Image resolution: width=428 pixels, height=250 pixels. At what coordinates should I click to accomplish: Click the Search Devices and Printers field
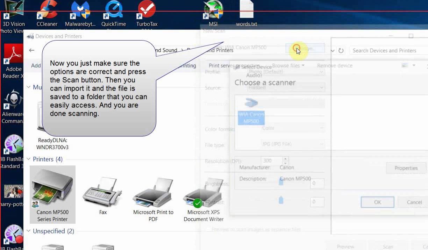click(x=388, y=51)
